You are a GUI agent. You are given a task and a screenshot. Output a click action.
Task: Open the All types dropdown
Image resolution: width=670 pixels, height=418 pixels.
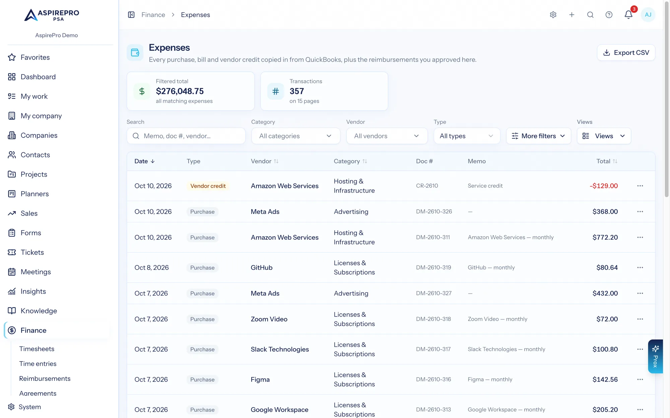[x=467, y=136]
